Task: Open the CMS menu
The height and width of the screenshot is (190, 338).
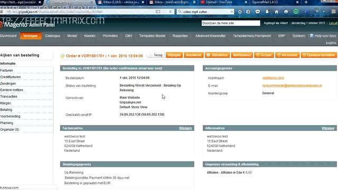Action: (x=128, y=36)
